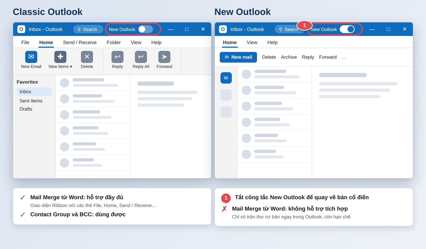Click the 'Inbox - Outlook' title in Classic window
The height and width of the screenshot is (249, 426).
[45, 29]
